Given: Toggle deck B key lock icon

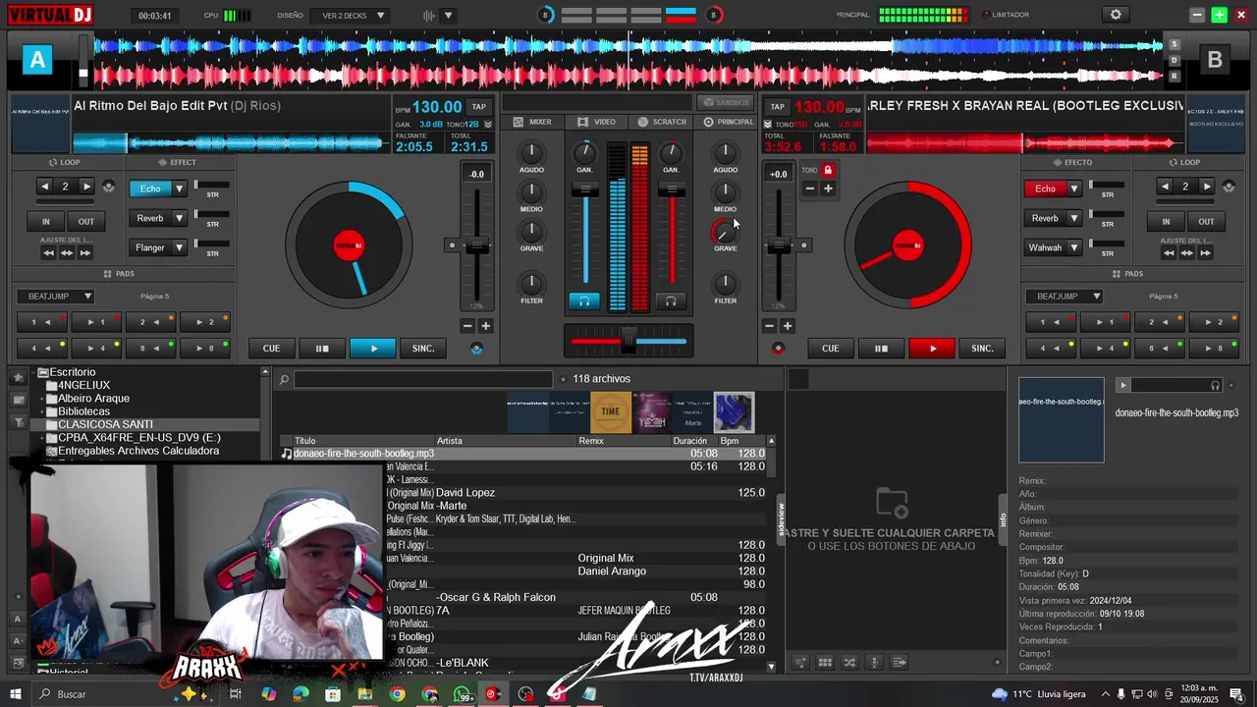Looking at the screenshot, I should pyautogui.click(x=828, y=170).
